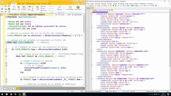Open Fichier menu in Notepad++
Image resolution: width=171 pixels, height=96 pixels.
coord(88,3)
